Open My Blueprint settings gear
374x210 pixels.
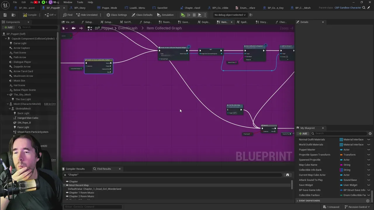point(370,134)
